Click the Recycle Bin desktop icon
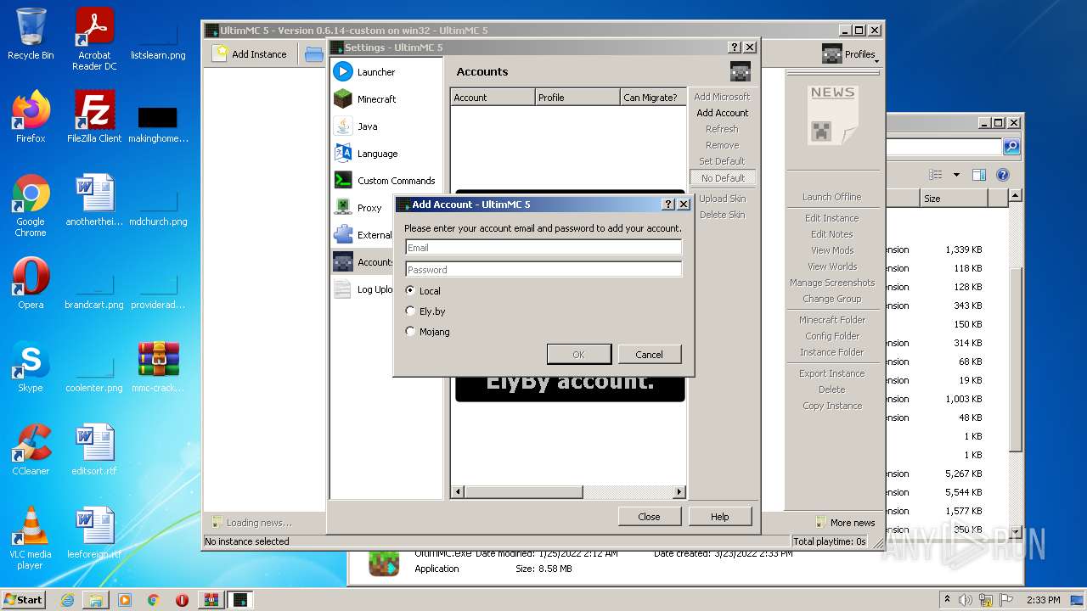The image size is (1087, 611). [31, 34]
